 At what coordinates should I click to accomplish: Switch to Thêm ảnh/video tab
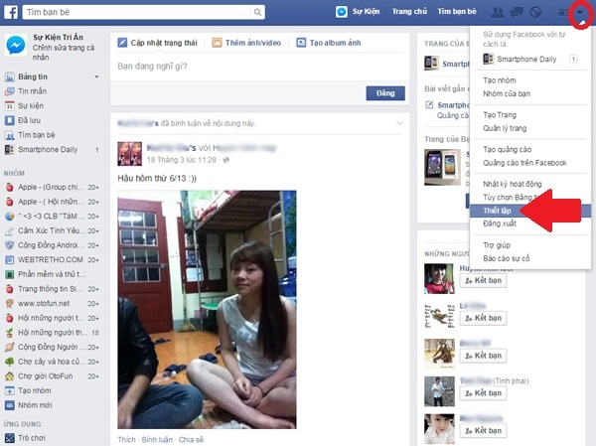[253, 44]
